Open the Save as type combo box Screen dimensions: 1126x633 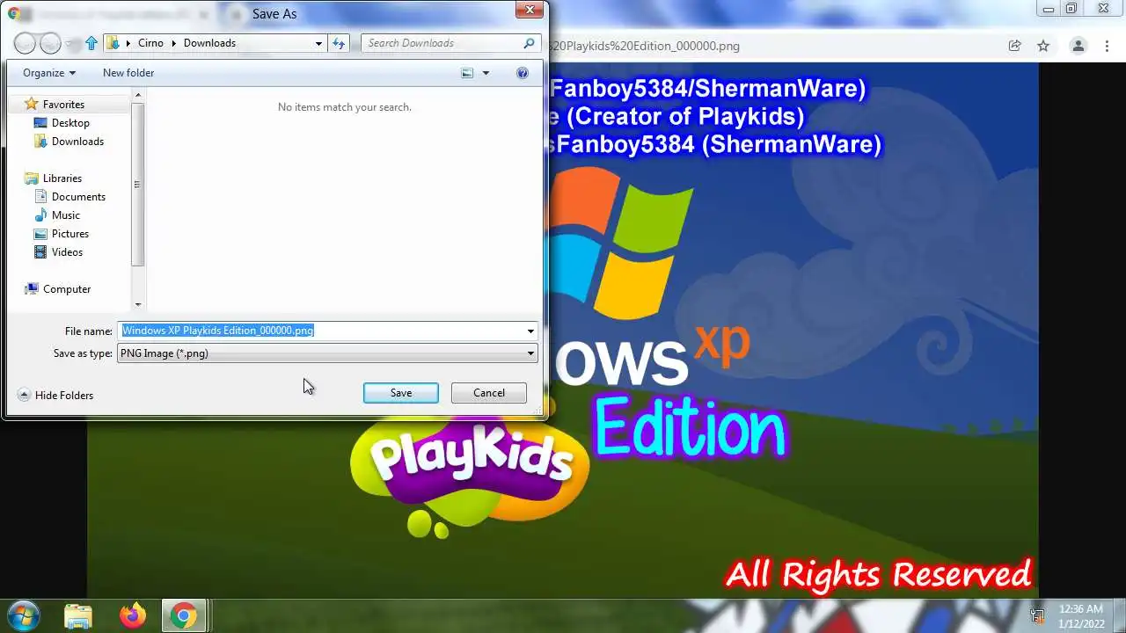pos(327,353)
